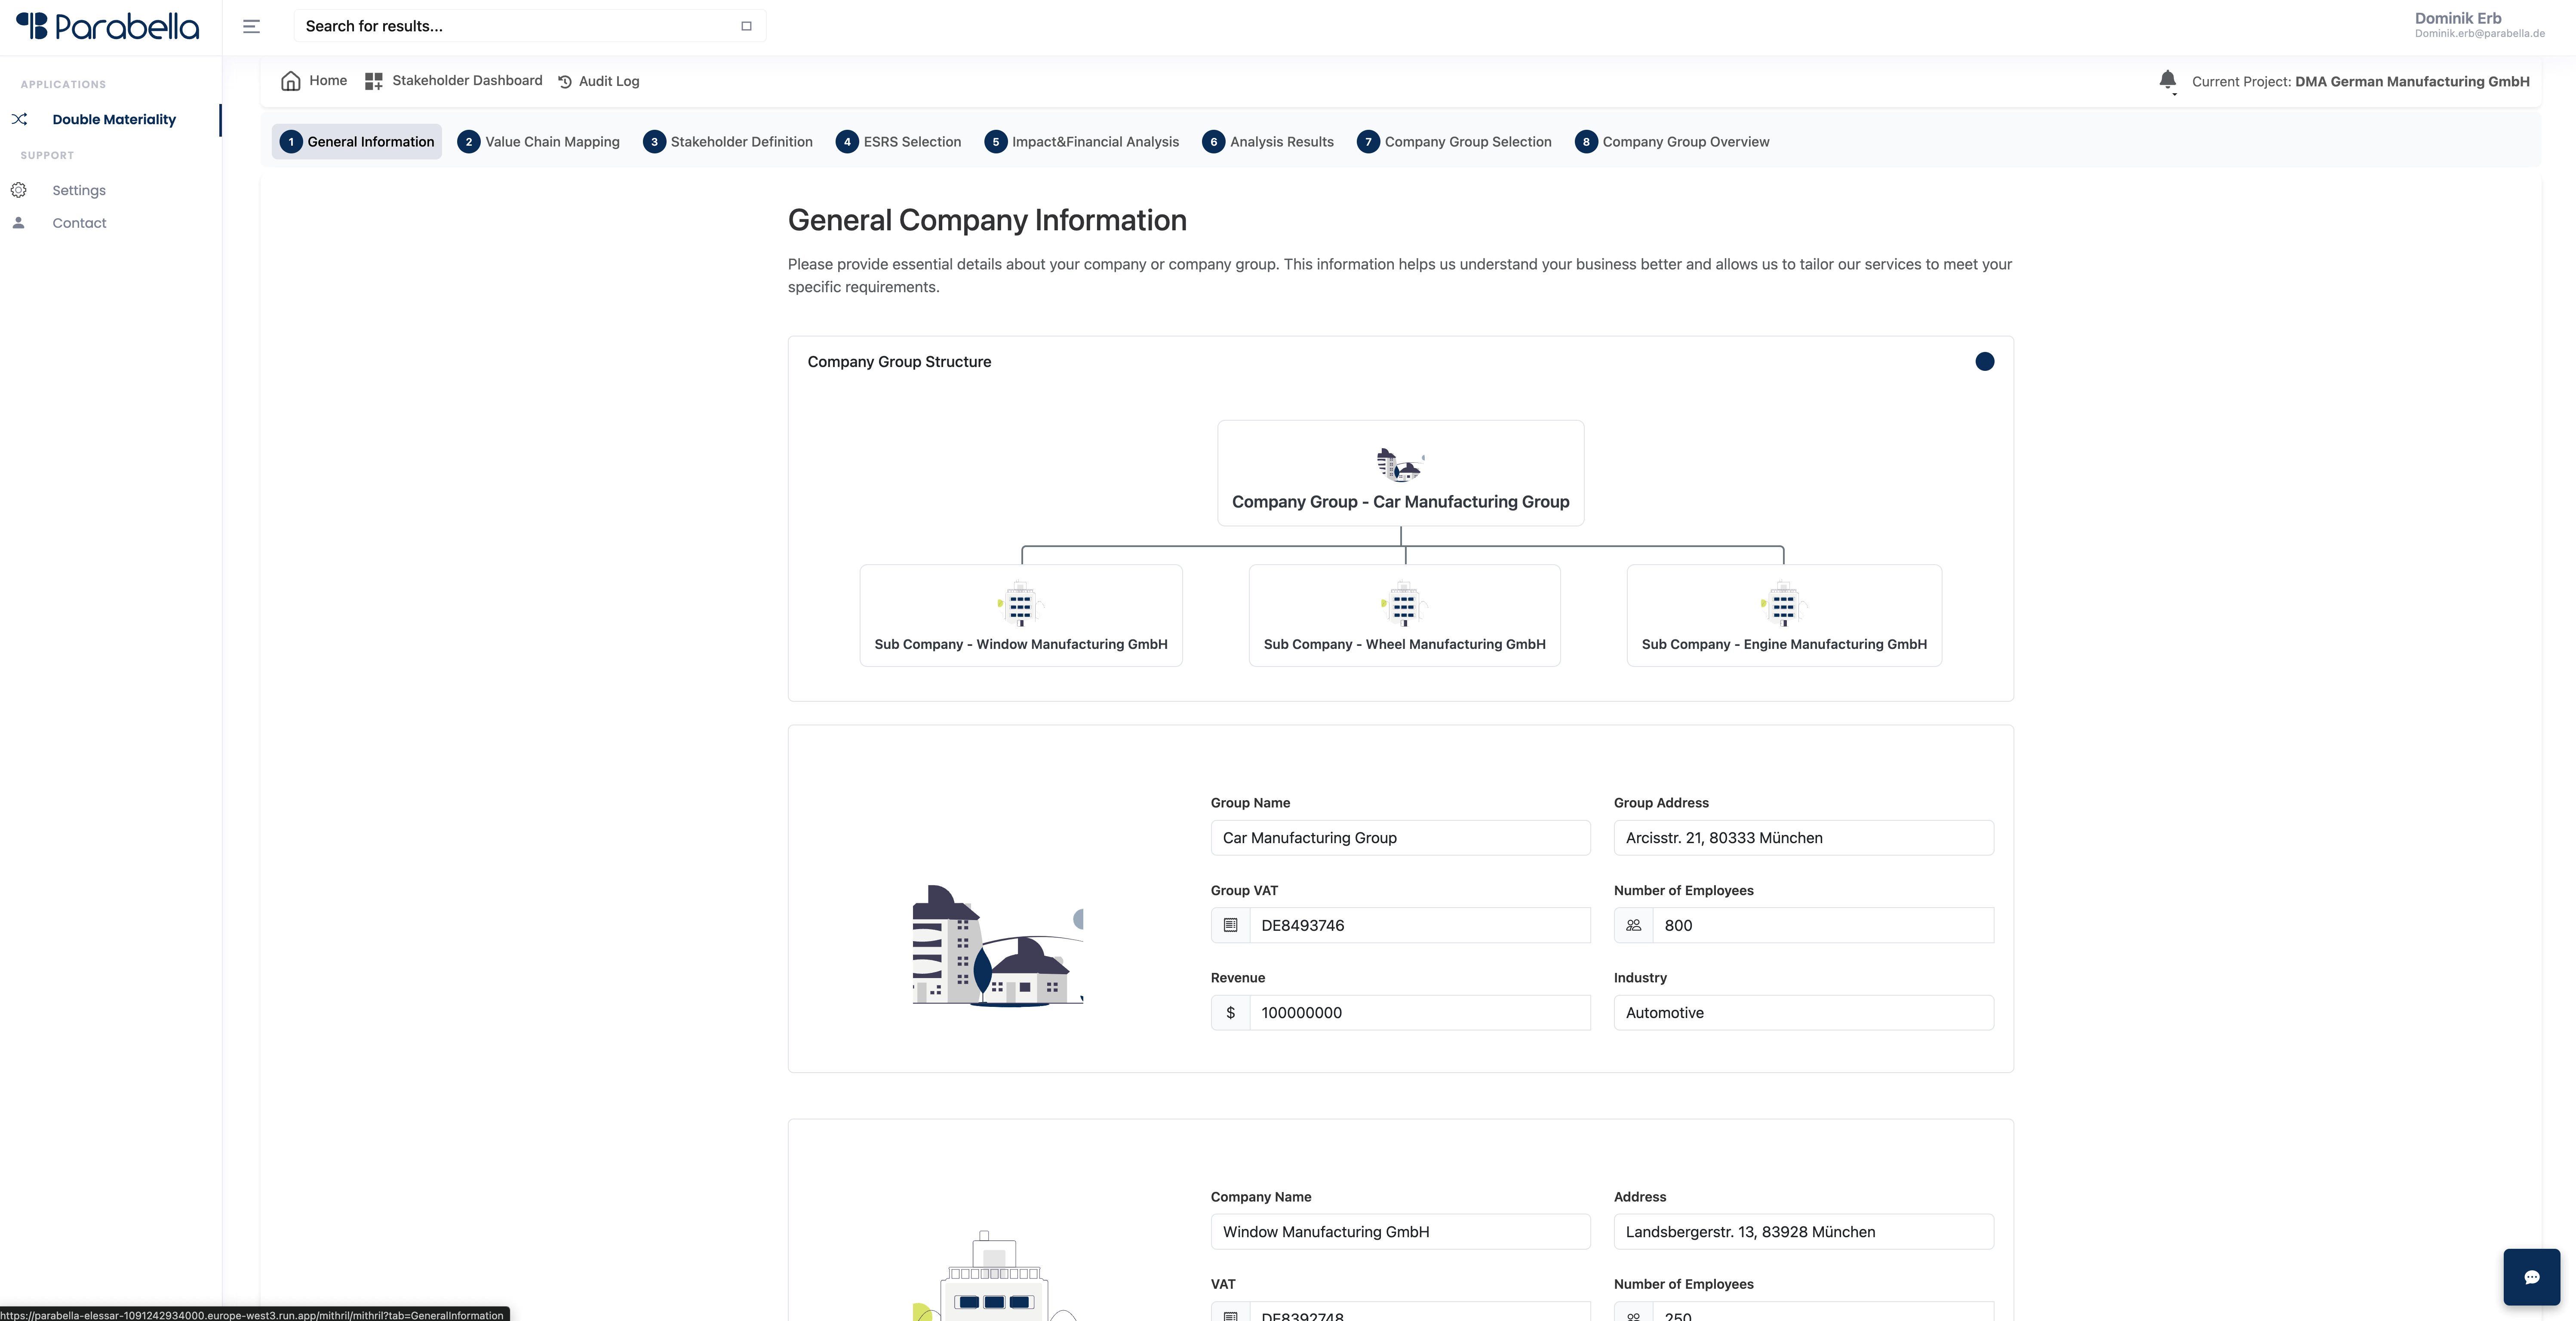The image size is (2576, 1321).
Task: Open the Analysis Results step
Action: pyautogui.click(x=1268, y=142)
